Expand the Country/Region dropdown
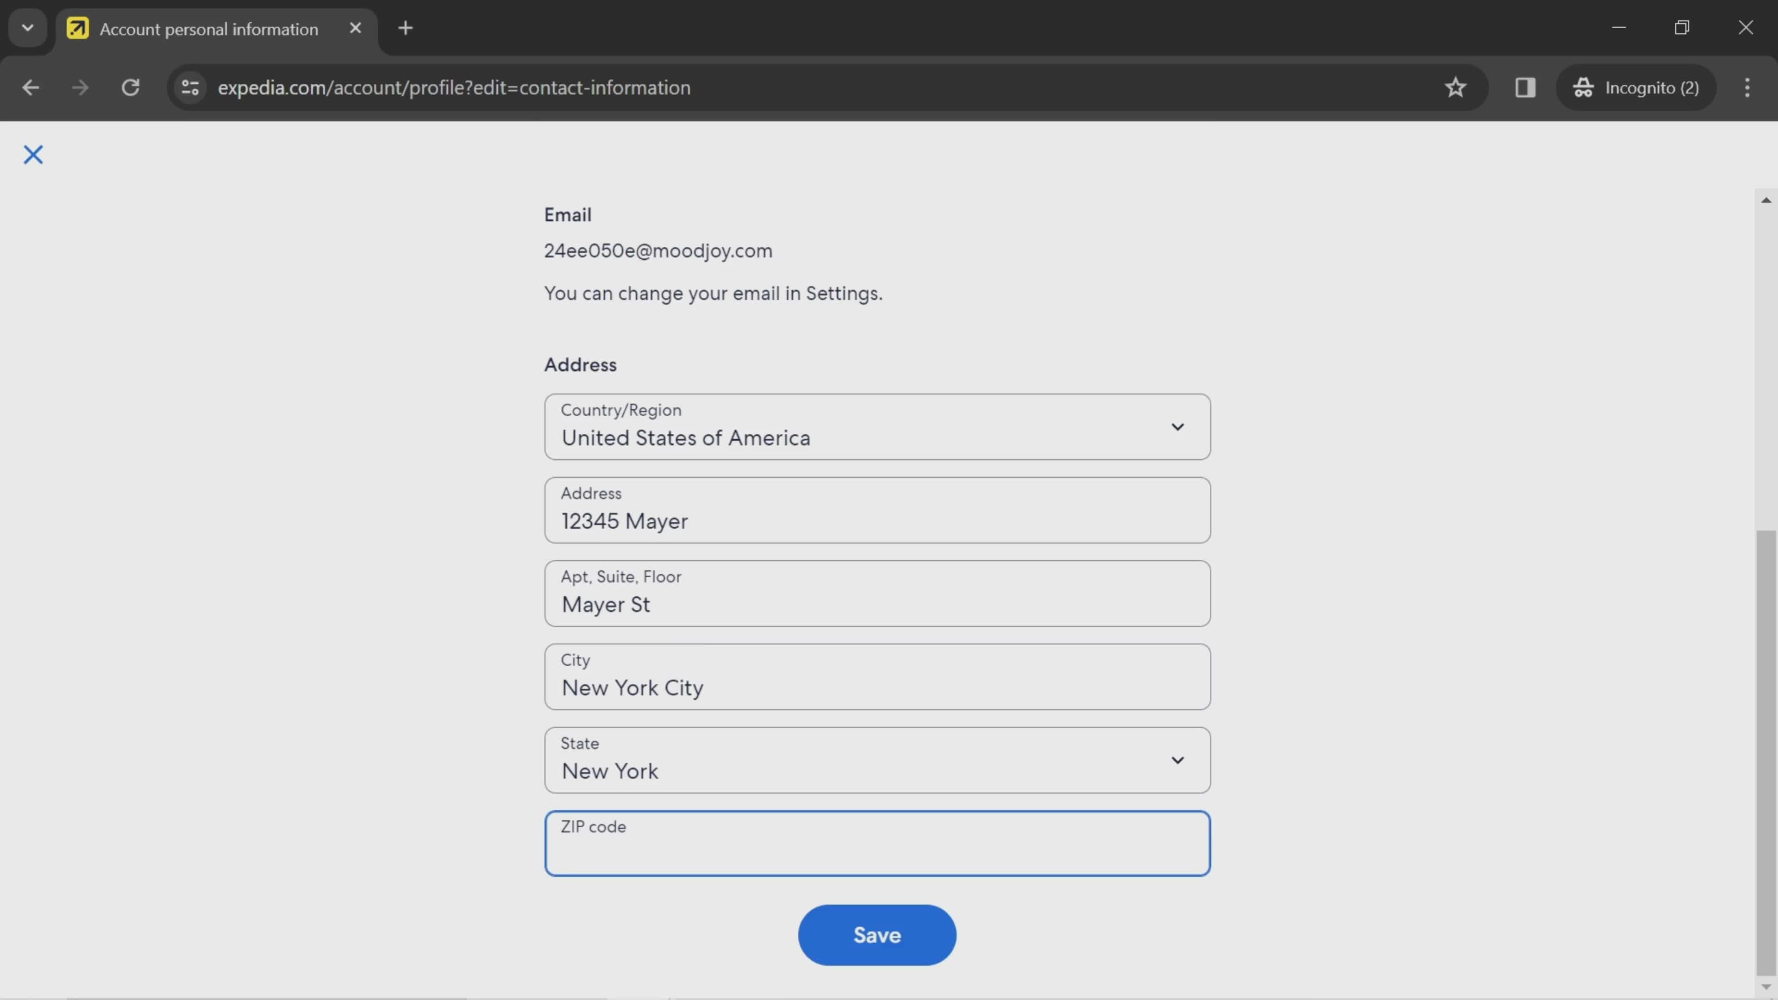Screen dimensions: 1778x1000 pos(1176,426)
